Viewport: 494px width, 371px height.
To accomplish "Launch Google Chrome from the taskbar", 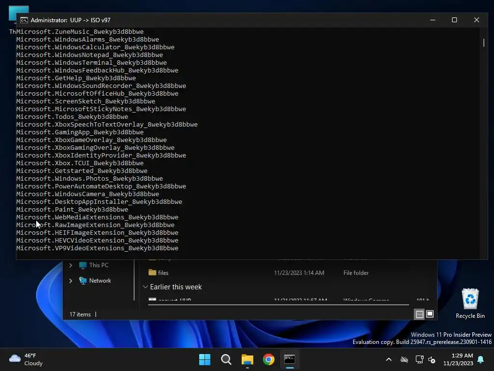I will 268,359.
